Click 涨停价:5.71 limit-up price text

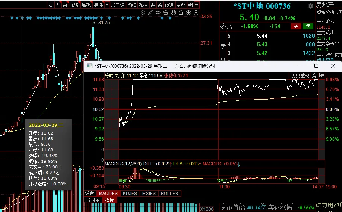[x=176, y=76]
